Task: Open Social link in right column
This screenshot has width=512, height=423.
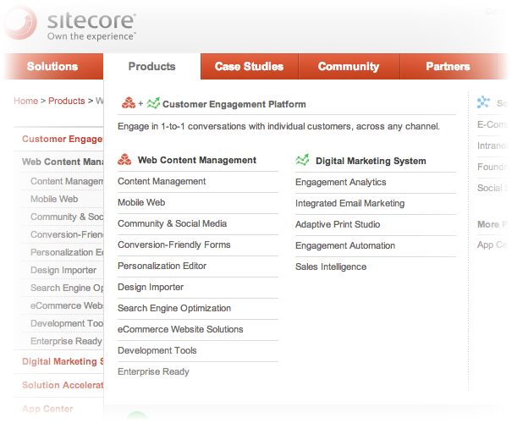Action: pos(493,188)
